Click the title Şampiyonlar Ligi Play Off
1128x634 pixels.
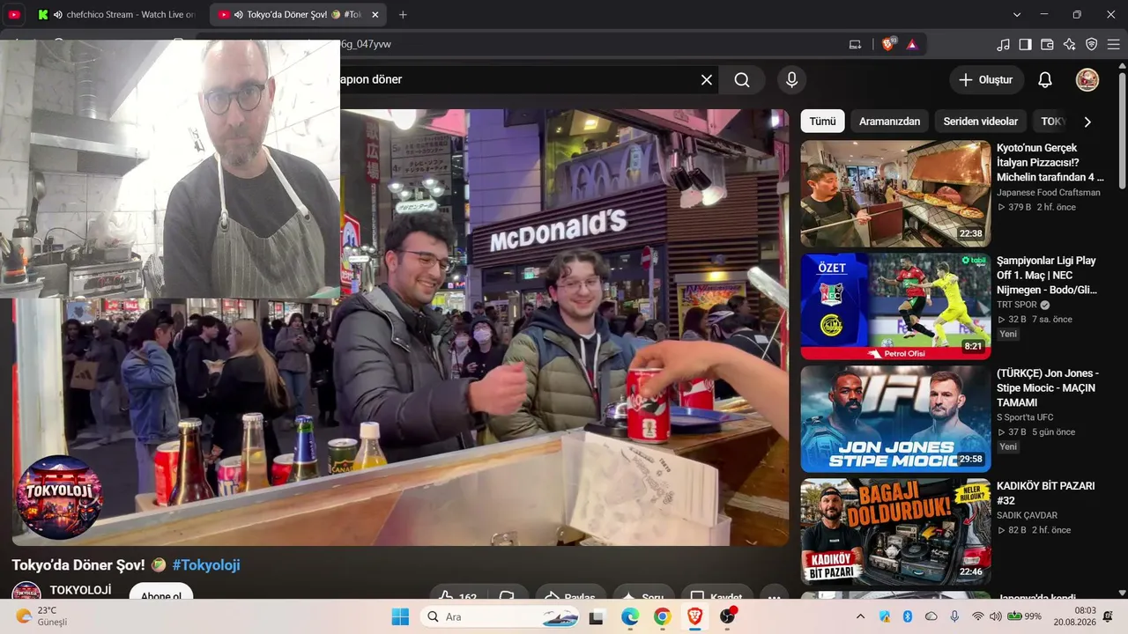pyautogui.click(x=1047, y=275)
